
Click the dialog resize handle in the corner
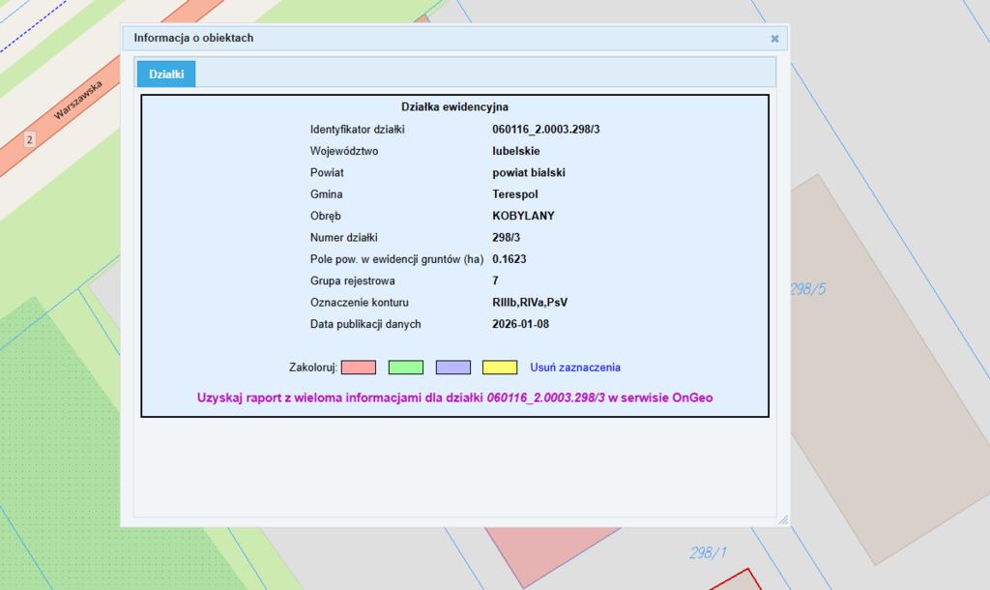783,520
